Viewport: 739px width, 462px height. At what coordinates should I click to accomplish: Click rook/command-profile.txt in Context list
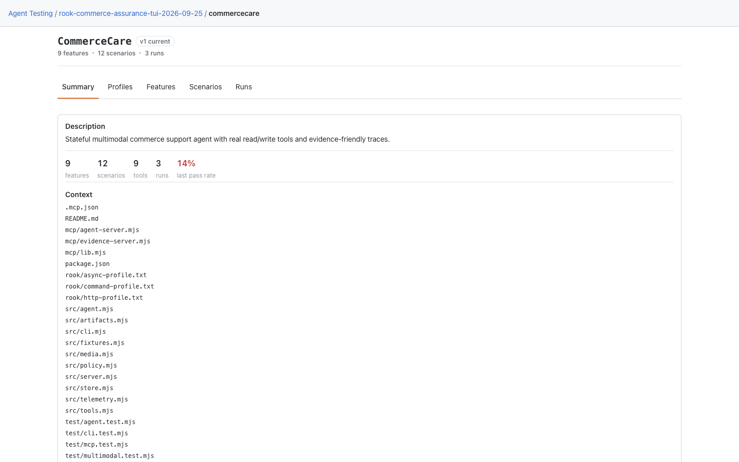[x=109, y=286]
